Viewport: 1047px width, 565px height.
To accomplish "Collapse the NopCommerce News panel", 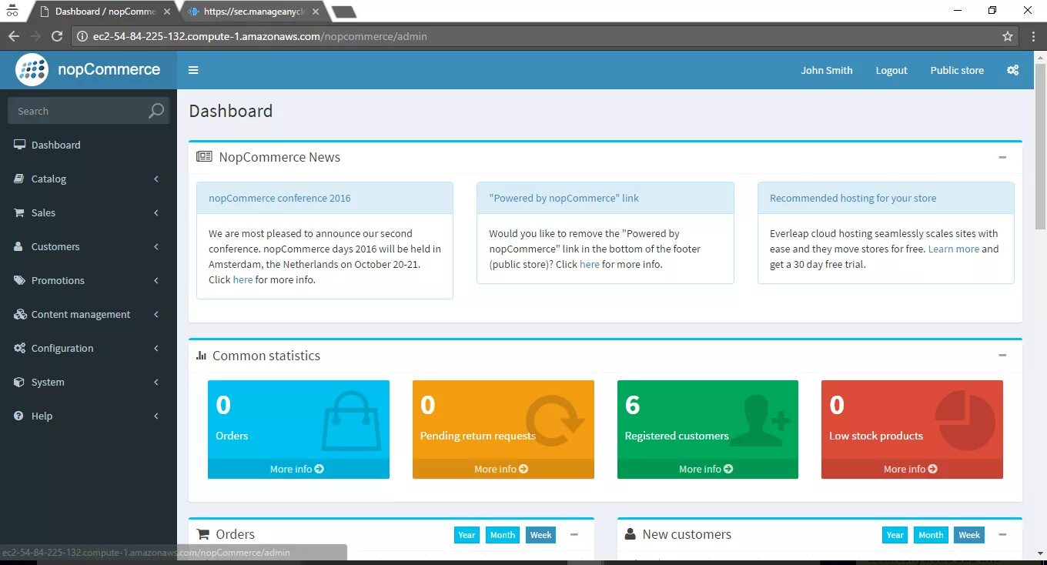I will tap(1002, 157).
